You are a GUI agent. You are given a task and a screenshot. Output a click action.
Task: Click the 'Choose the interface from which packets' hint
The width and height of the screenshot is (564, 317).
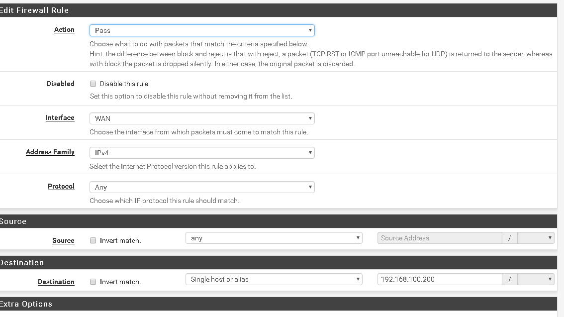(x=198, y=132)
